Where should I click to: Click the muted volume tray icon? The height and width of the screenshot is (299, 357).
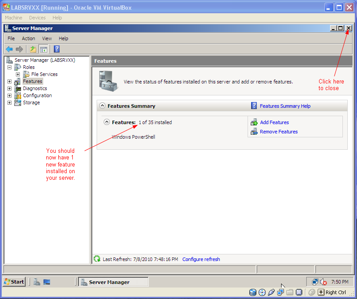click(x=323, y=282)
